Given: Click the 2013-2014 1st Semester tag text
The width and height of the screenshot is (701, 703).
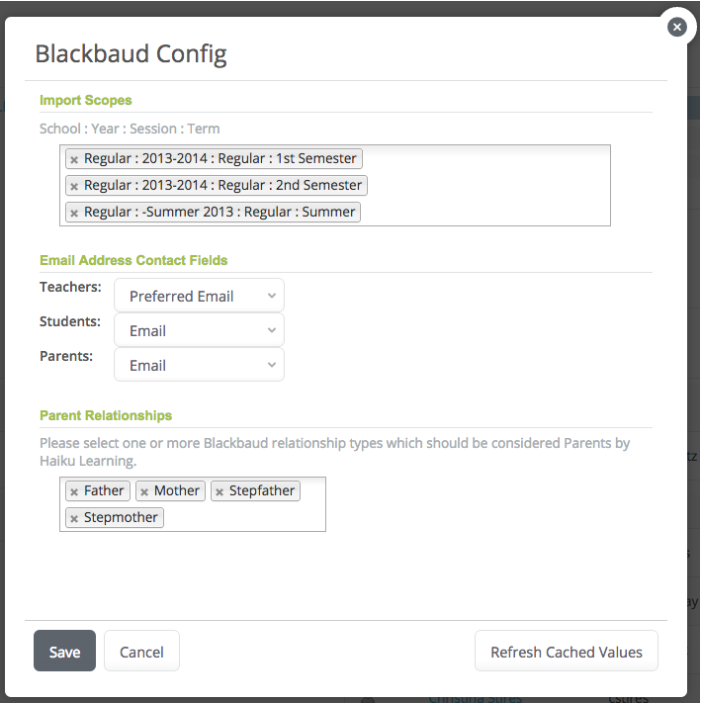Looking at the screenshot, I should click(x=219, y=158).
